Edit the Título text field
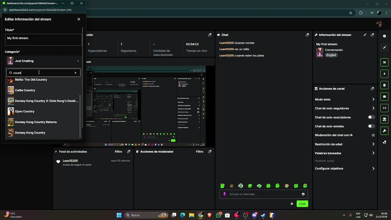The image size is (391, 220). tap(43, 40)
